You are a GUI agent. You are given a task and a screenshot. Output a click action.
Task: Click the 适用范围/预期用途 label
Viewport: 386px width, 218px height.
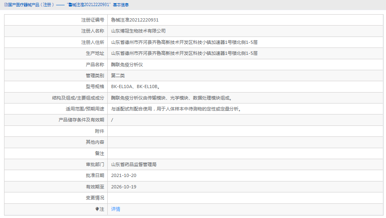pos(85,109)
